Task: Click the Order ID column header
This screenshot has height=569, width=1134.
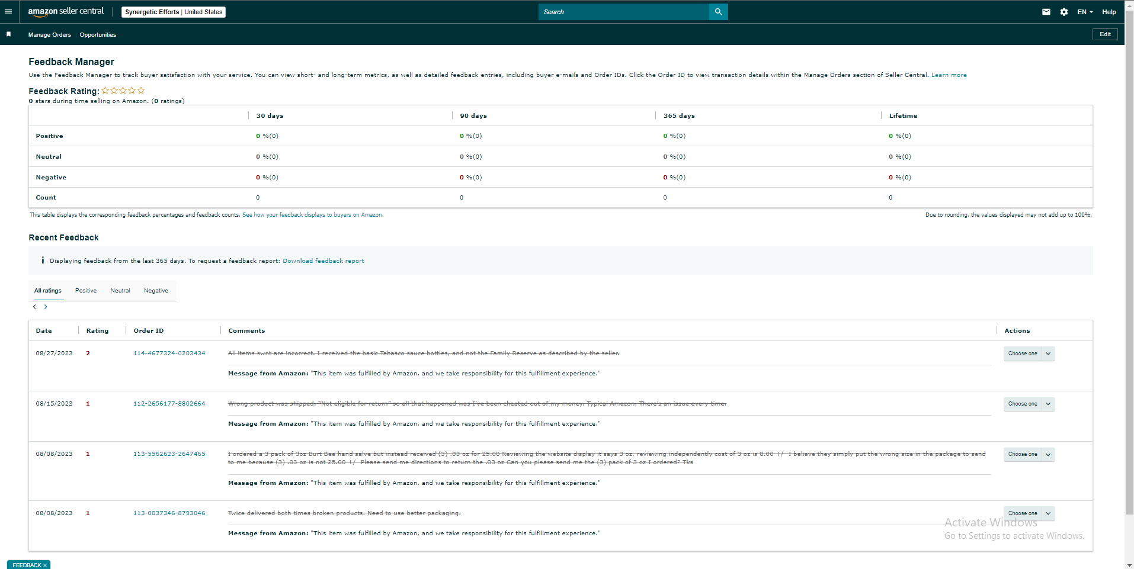Action: [x=149, y=331]
